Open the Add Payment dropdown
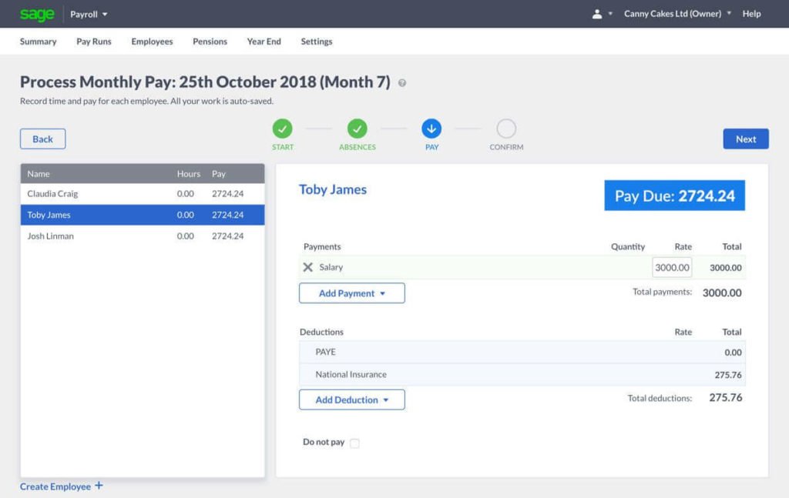789x498 pixels. [351, 293]
